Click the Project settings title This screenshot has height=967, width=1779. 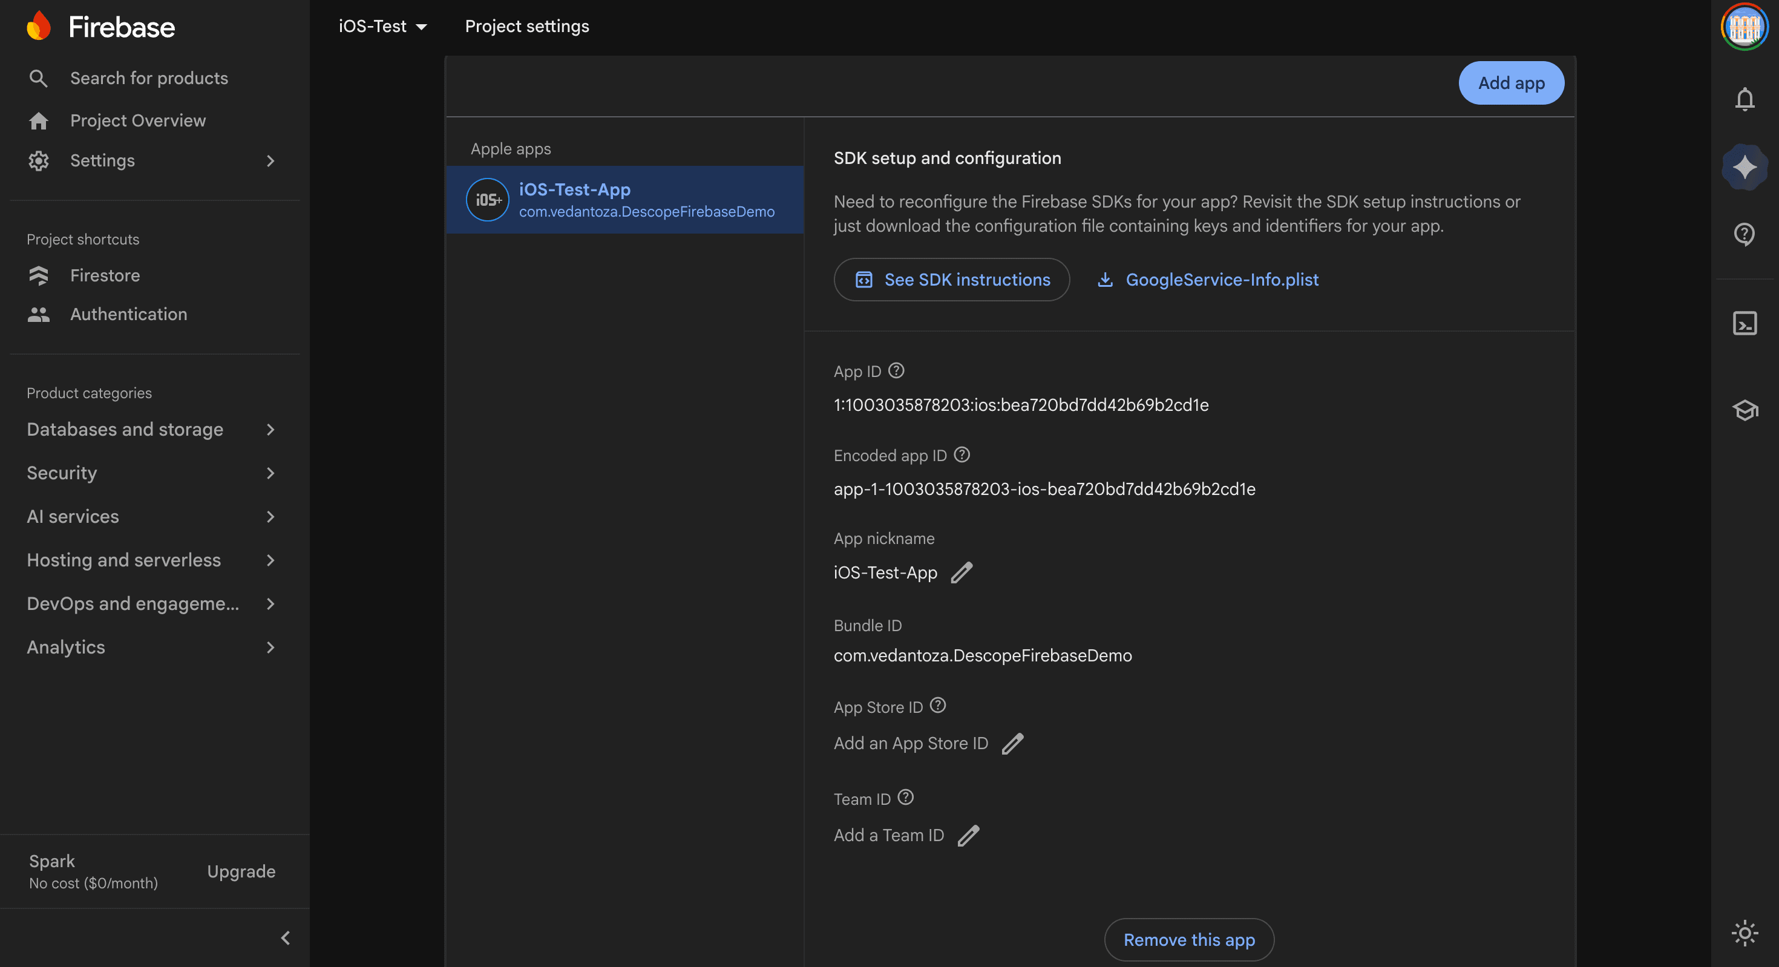pyautogui.click(x=527, y=26)
